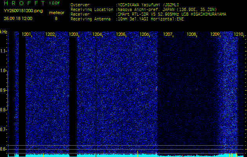The height and width of the screenshot is (157, 247).
Task: Click the 1205 time axis label
Action: (121, 34)
